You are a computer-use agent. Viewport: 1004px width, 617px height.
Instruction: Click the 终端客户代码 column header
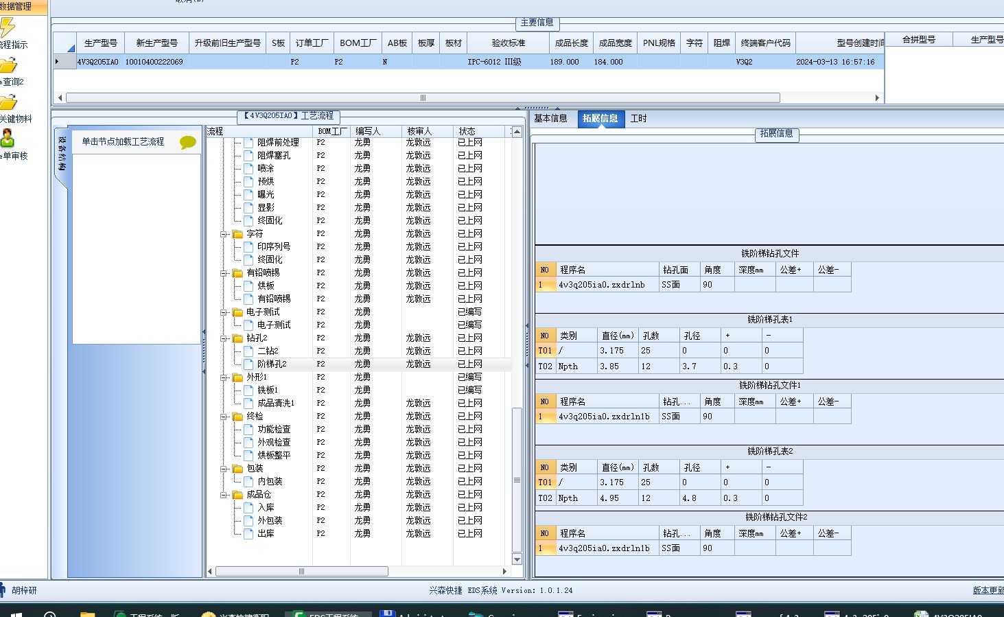coord(766,43)
